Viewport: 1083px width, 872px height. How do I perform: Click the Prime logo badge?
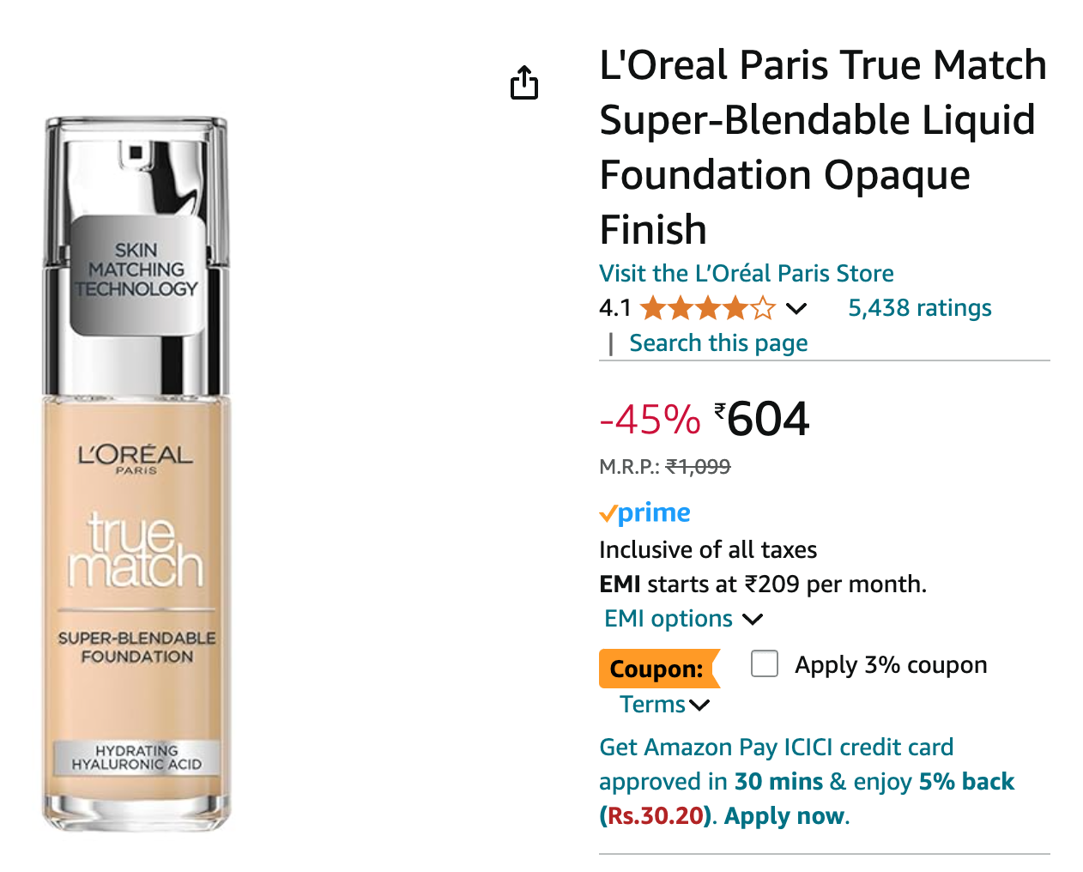(x=644, y=513)
